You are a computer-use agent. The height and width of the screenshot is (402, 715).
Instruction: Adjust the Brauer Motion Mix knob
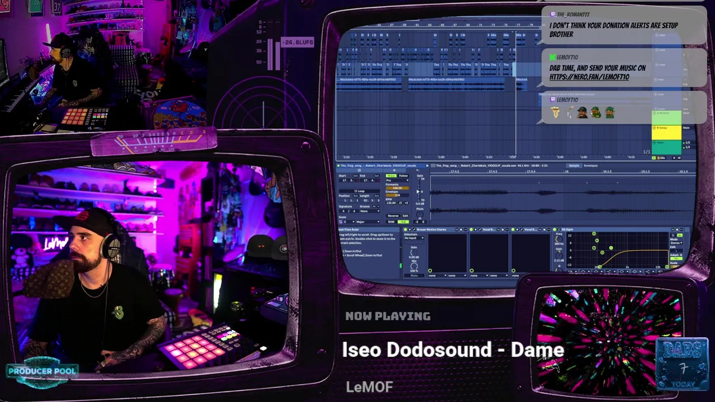pyautogui.click(x=414, y=266)
